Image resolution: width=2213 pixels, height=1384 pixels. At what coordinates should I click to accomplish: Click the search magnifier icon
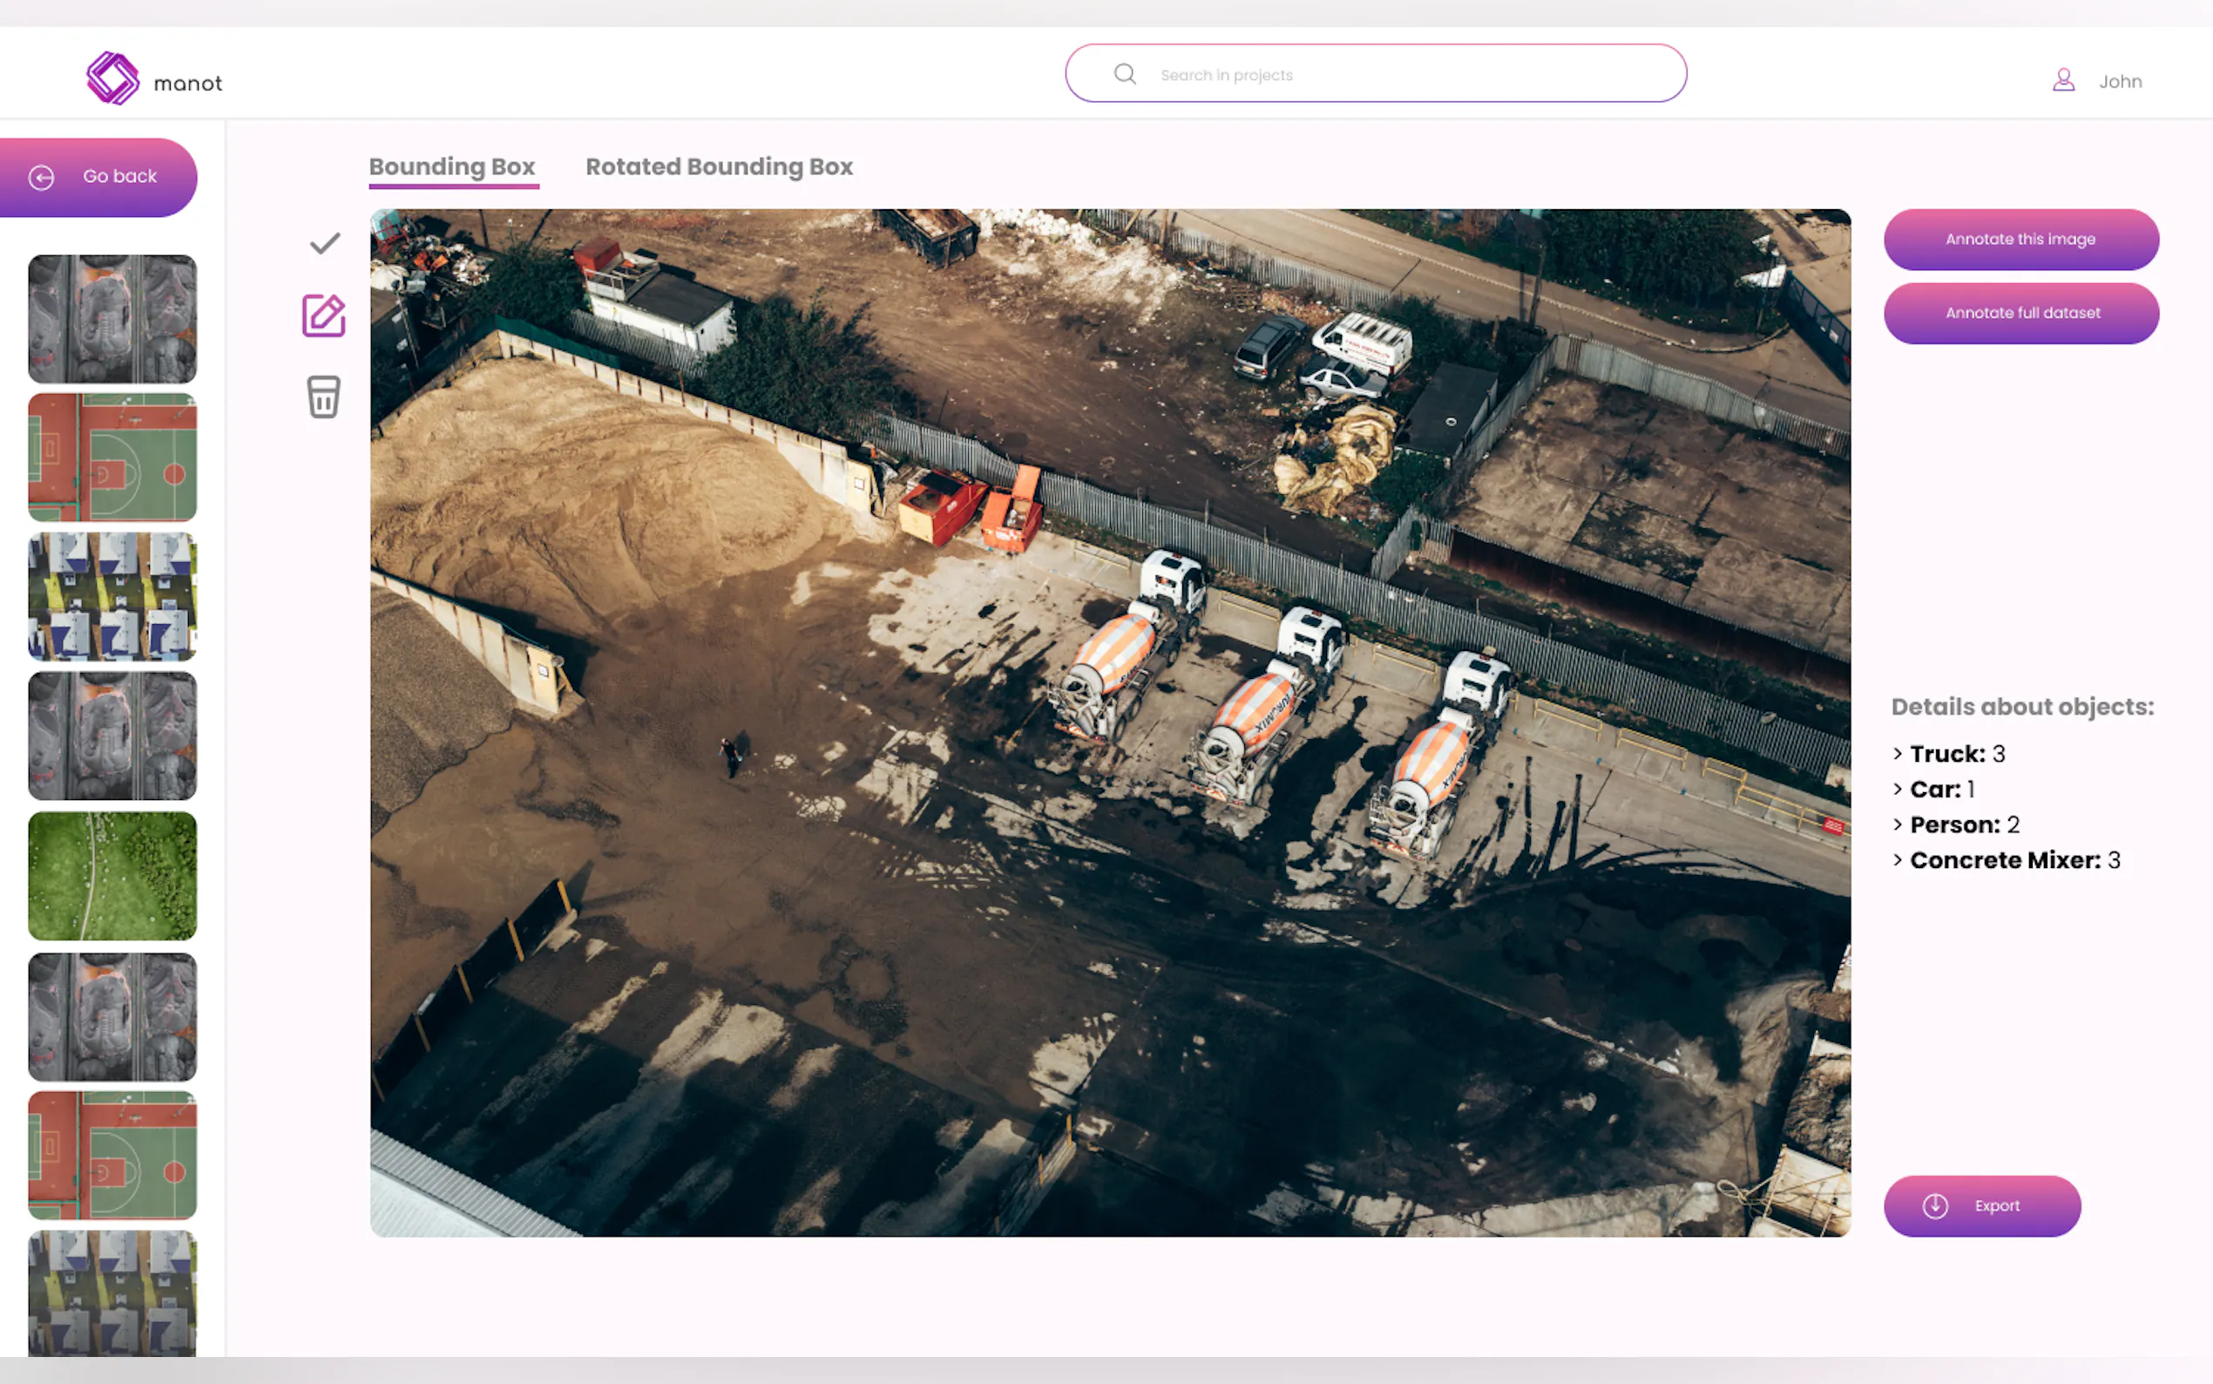click(1124, 74)
